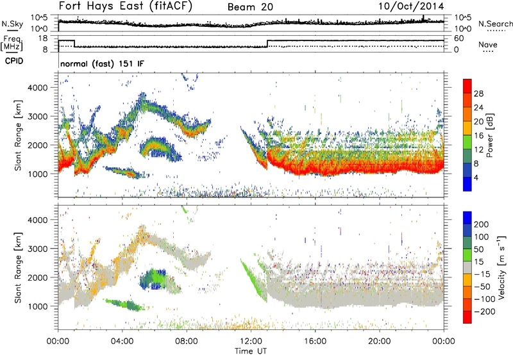Click the 'N.Search' legend label
The width and height of the screenshot is (513, 355).
495,24
